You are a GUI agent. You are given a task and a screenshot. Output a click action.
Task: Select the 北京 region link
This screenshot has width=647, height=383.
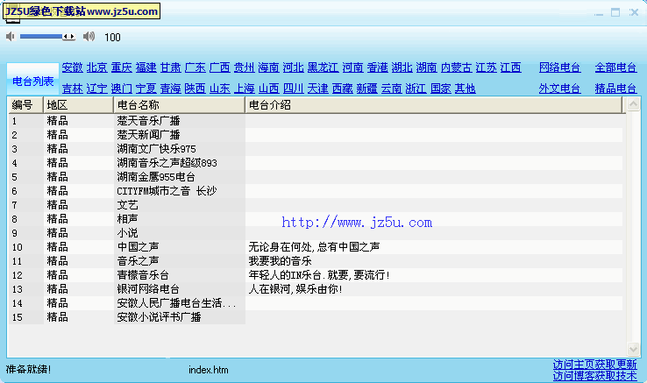[97, 67]
